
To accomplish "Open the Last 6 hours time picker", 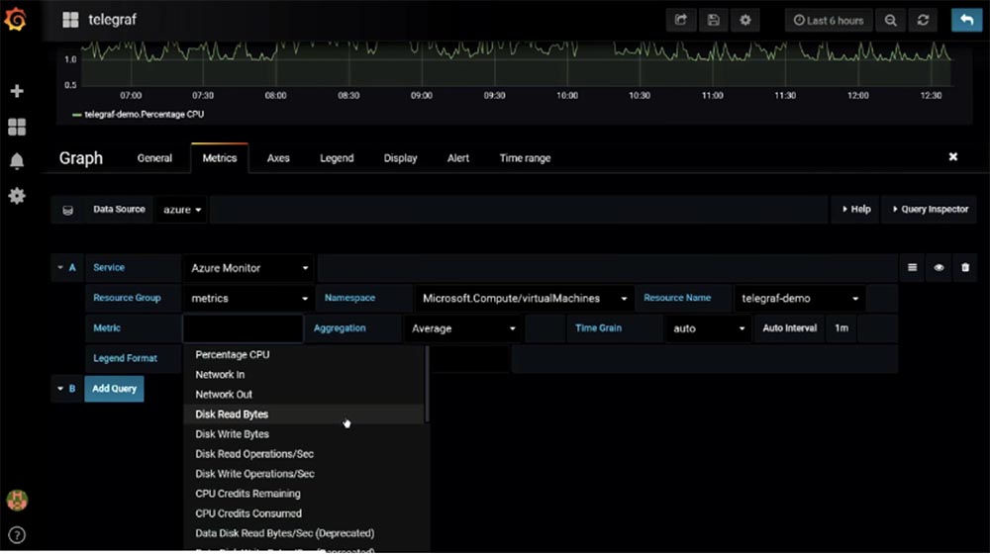I will [x=829, y=20].
